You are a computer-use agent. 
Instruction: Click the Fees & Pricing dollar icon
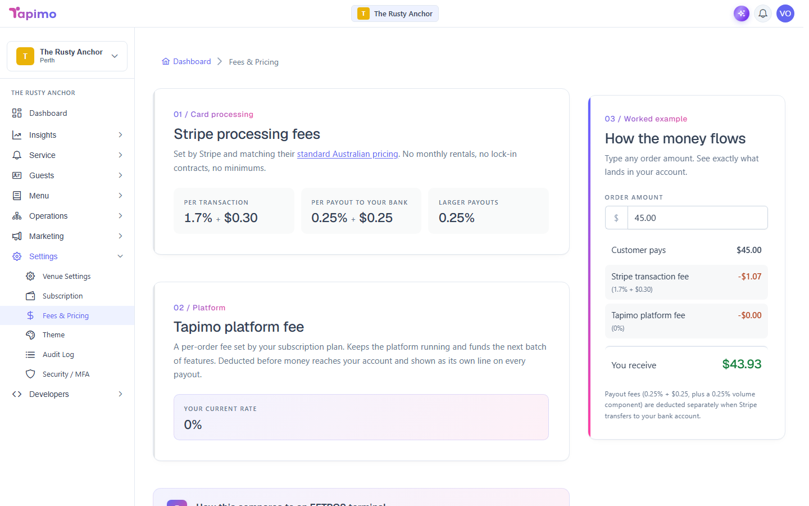(x=30, y=315)
